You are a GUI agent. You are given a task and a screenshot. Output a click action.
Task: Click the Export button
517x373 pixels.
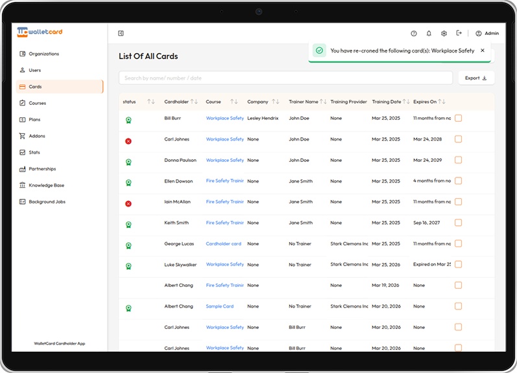(x=476, y=78)
